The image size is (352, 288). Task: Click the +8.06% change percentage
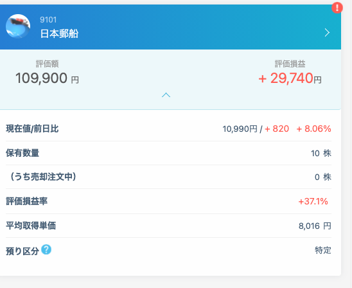pos(314,129)
